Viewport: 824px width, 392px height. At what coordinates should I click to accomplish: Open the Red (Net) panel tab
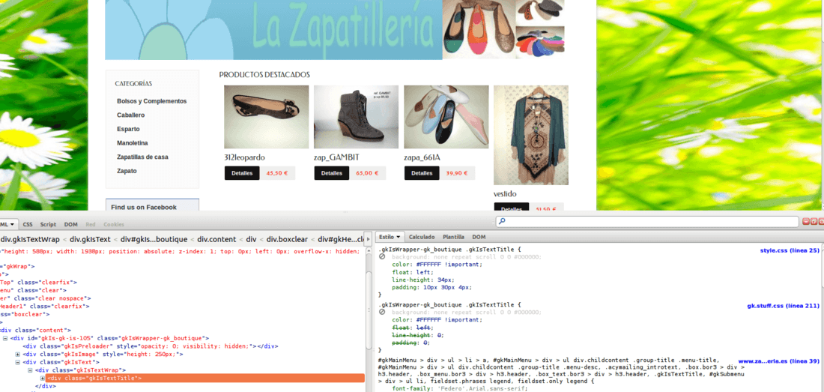pos(91,224)
